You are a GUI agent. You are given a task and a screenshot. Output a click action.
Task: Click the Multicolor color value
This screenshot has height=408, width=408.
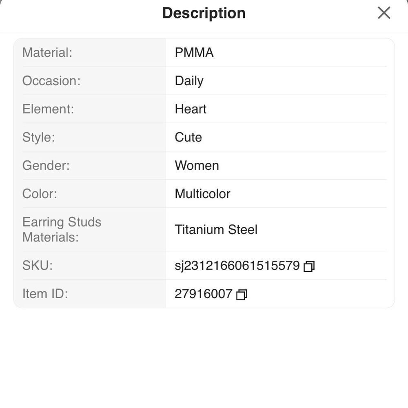pyautogui.click(x=202, y=193)
